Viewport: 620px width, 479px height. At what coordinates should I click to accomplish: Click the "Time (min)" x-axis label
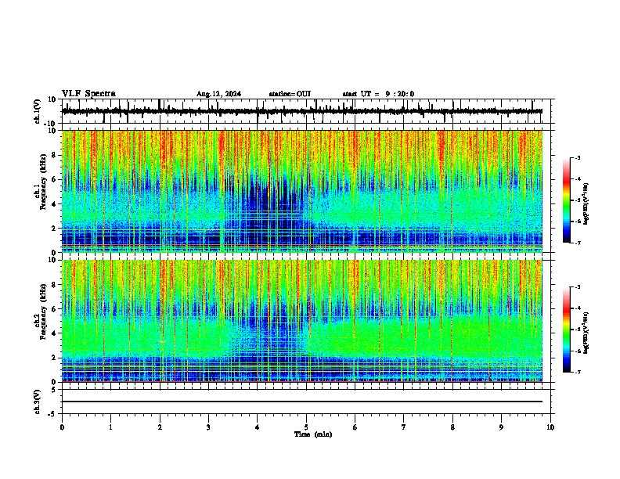(313, 434)
